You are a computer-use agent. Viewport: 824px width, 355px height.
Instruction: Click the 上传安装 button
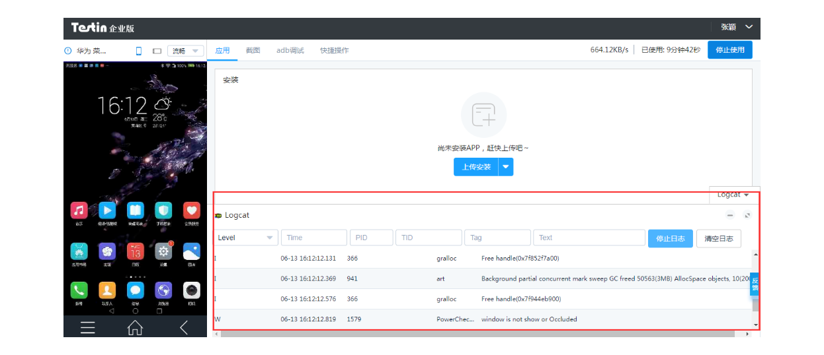[x=476, y=167]
